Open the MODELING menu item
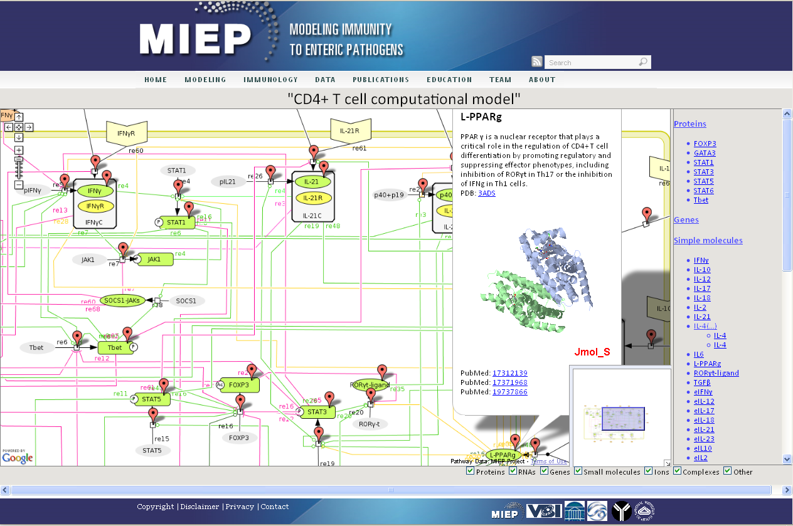This screenshot has height=526, width=793. [205, 80]
